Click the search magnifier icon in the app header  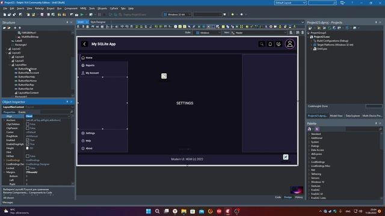tap(262, 44)
